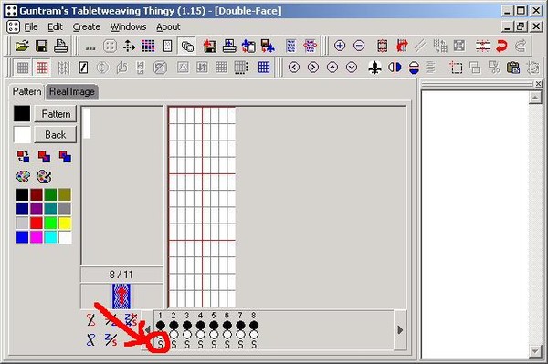The image size is (548, 364).
Task: Click the black fleur-de-lis icon
Action: tap(374, 68)
